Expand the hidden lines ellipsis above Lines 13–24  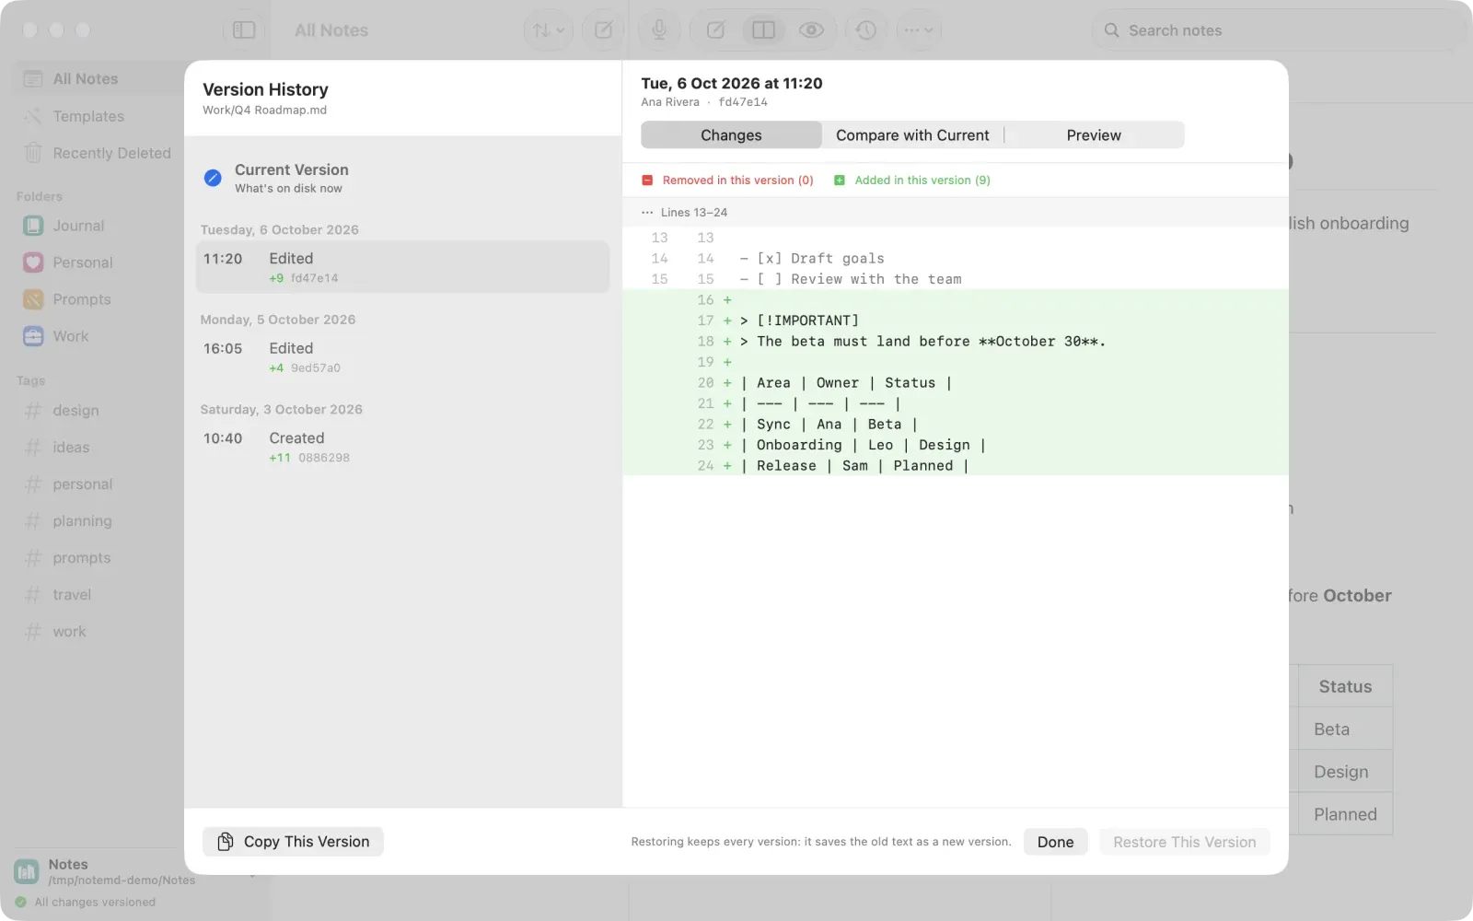tap(647, 213)
